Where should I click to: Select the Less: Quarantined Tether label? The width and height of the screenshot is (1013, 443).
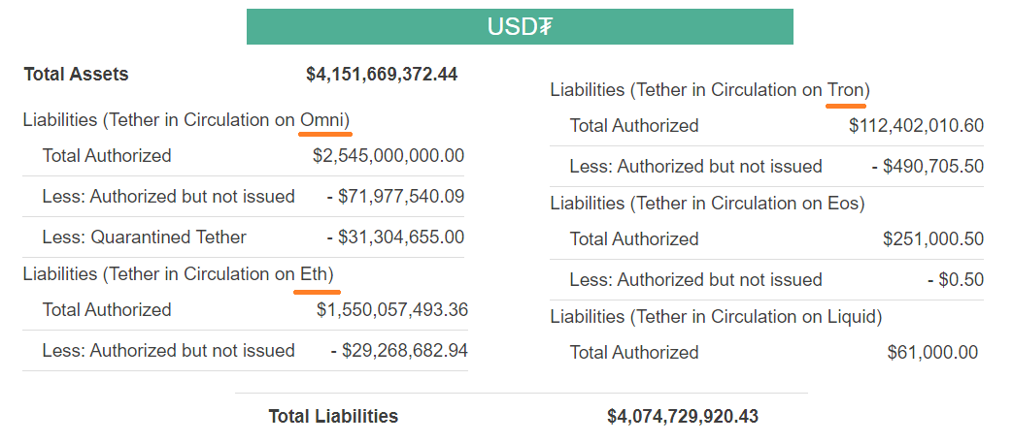pyautogui.click(x=145, y=237)
